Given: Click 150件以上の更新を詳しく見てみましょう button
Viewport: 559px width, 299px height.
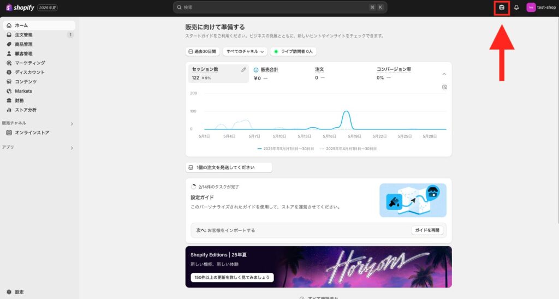Looking at the screenshot, I should pos(232,278).
